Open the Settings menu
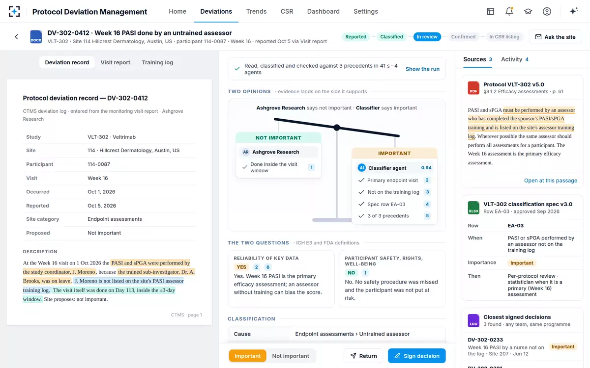The height and width of the screenshot is (368, 590). coord(366,11)
